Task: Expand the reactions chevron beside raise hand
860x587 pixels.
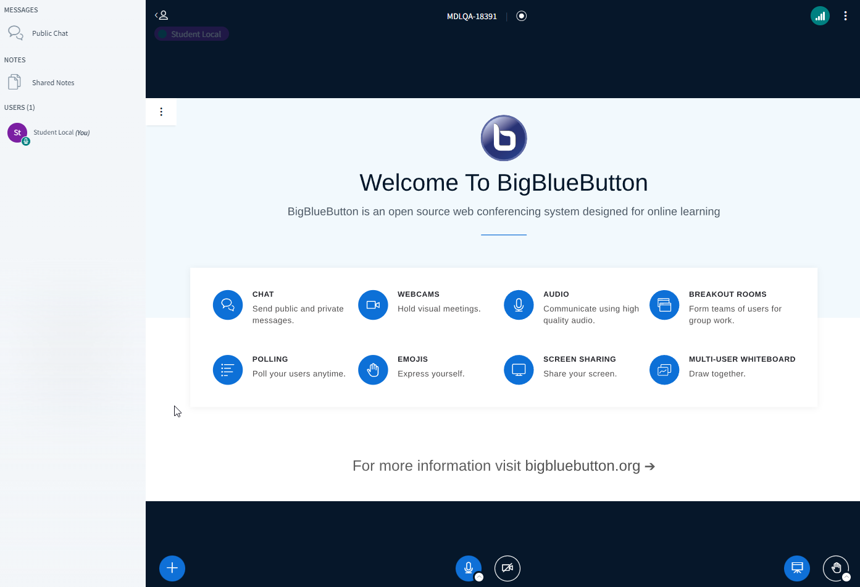Action: [846, 577]
